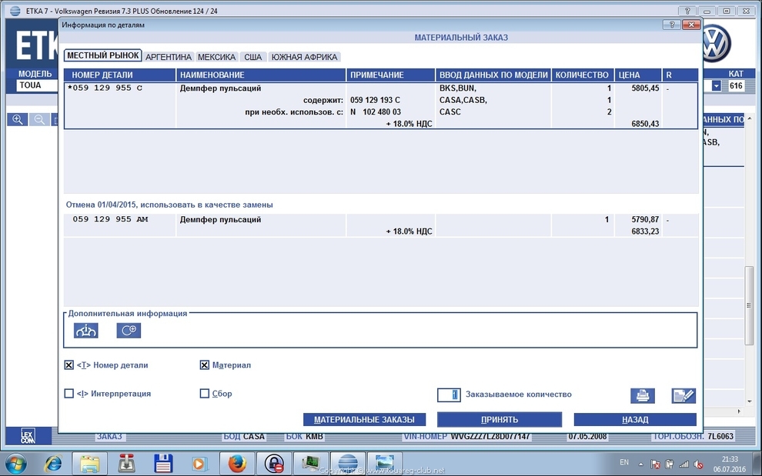Select replacement part 059 129 955 AM

(x=110, y=219)
